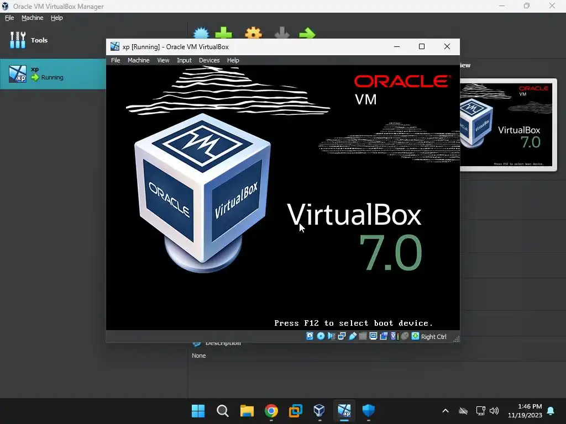Click the keyboard capture green arrow icon
Screen dimensions: 566x424
(416, 336)
